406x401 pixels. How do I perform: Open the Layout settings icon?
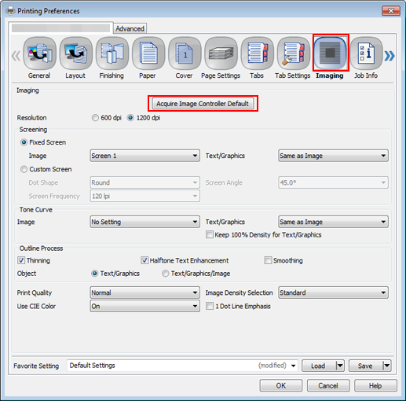pos(75,53)
